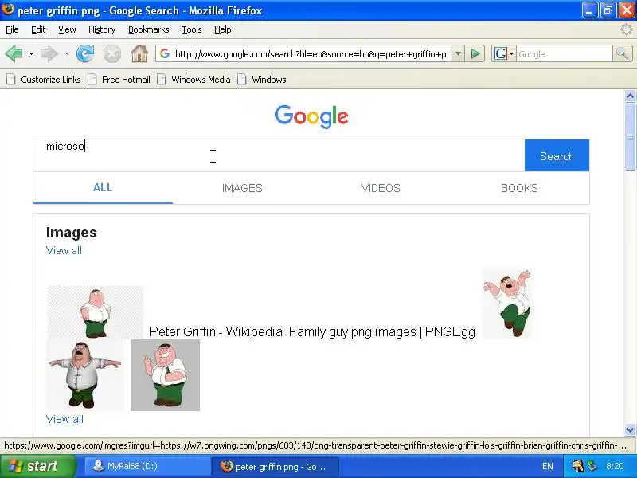Open the Tools menu

tap(192, 29)
